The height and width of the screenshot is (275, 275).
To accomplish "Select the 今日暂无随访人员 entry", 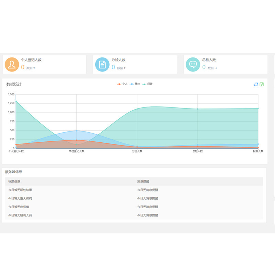I will (x=134, y=215).
